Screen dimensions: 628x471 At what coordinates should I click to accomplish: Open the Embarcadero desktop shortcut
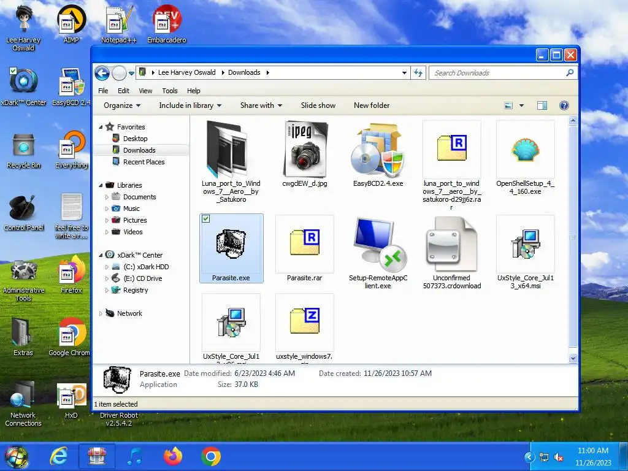click(167, 24)
